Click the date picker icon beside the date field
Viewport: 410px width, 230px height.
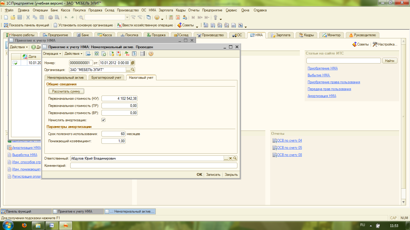pyautogui.click(x=133, y=63)
